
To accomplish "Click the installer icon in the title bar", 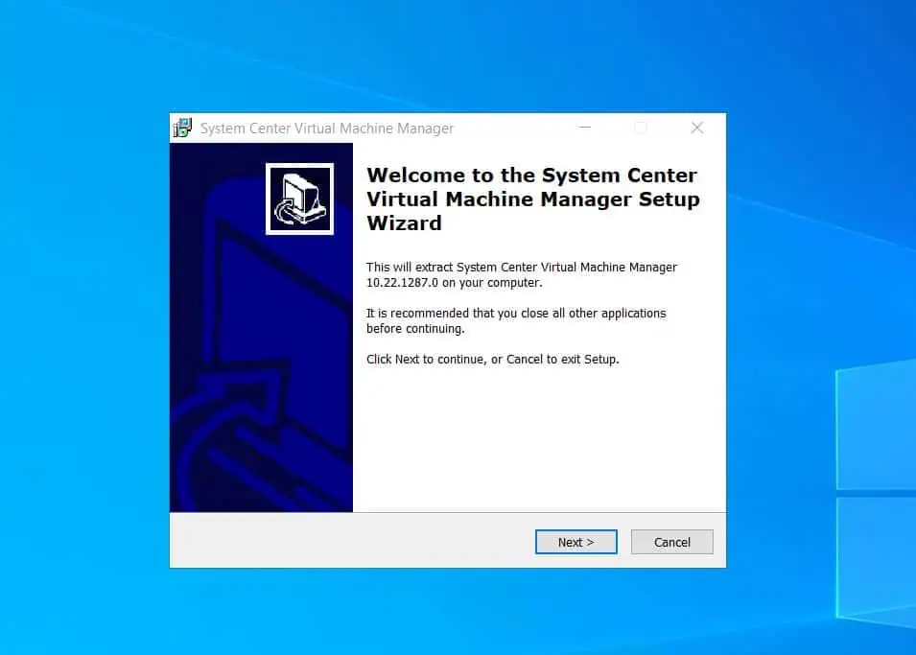I will [182, 128].
